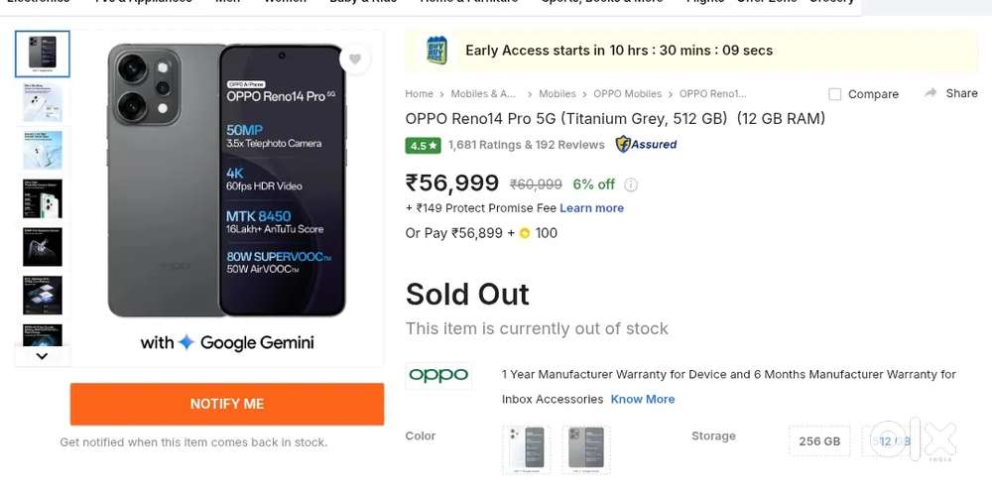
Task: Choose the white color variant swatch
Action: [x=528, y=448]
